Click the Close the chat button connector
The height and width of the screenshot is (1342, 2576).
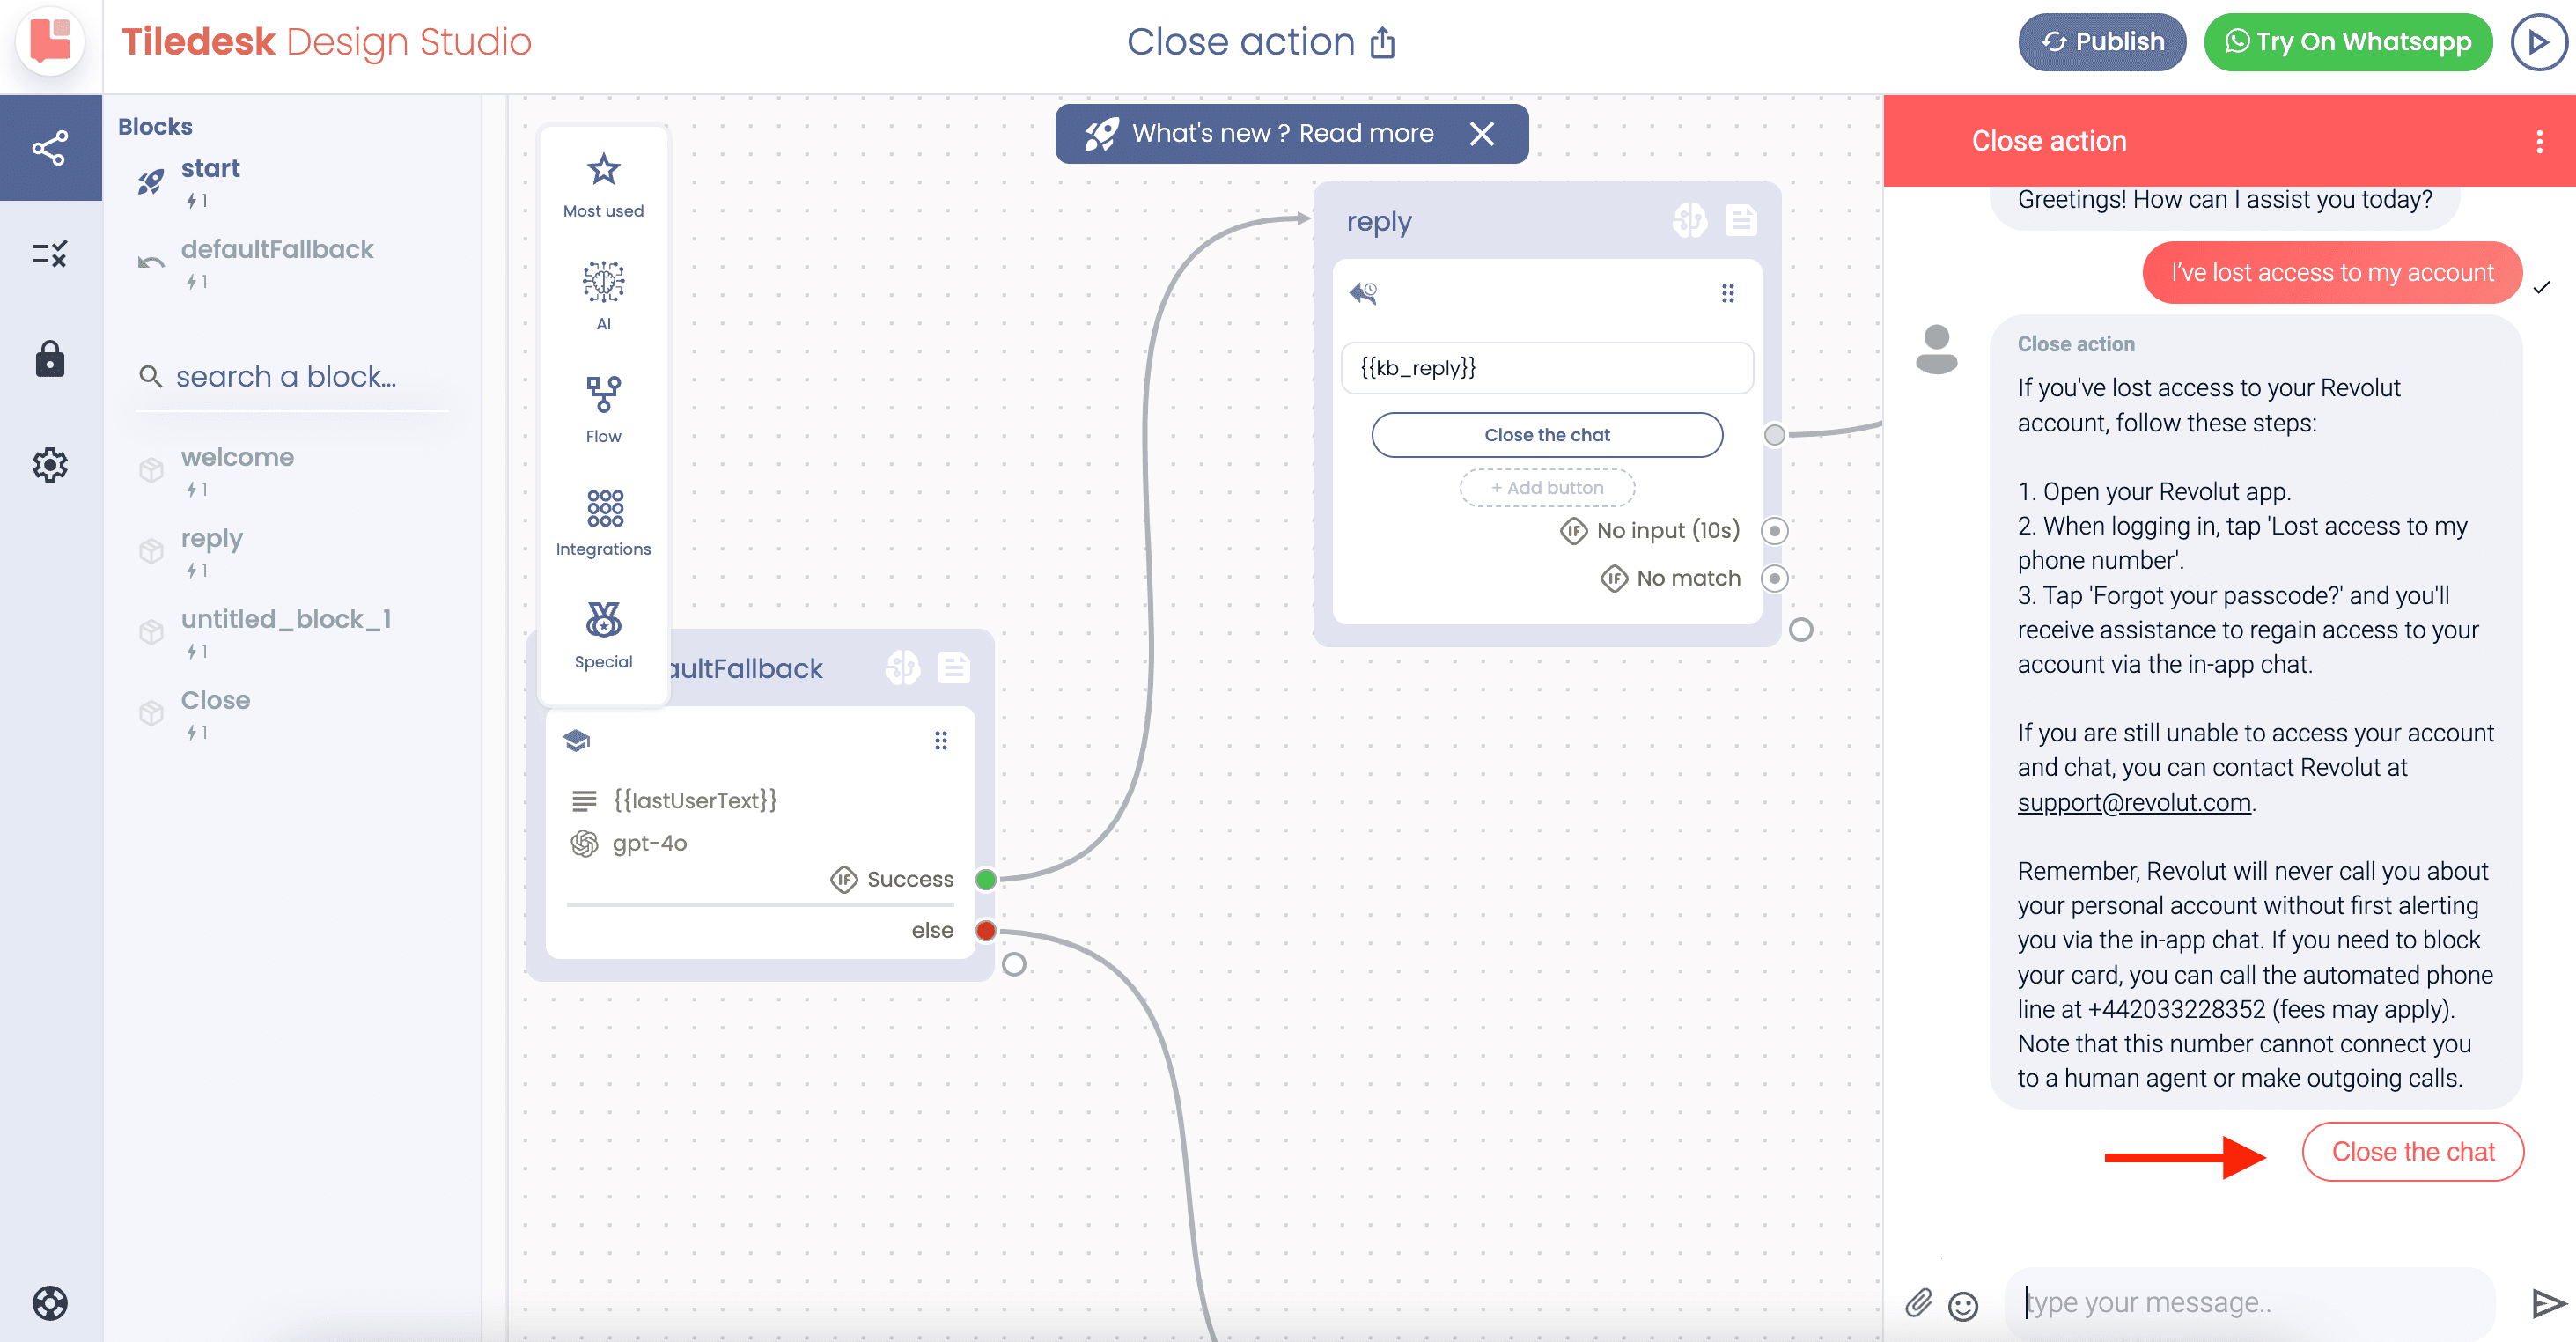[1774, 435]
